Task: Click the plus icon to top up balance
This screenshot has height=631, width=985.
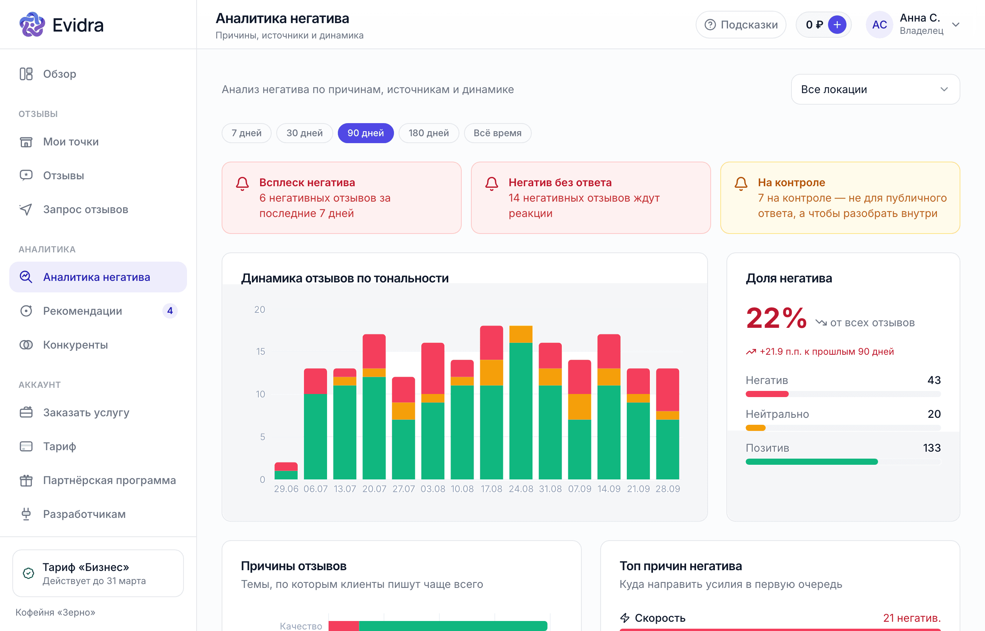Action: [837, 25]
